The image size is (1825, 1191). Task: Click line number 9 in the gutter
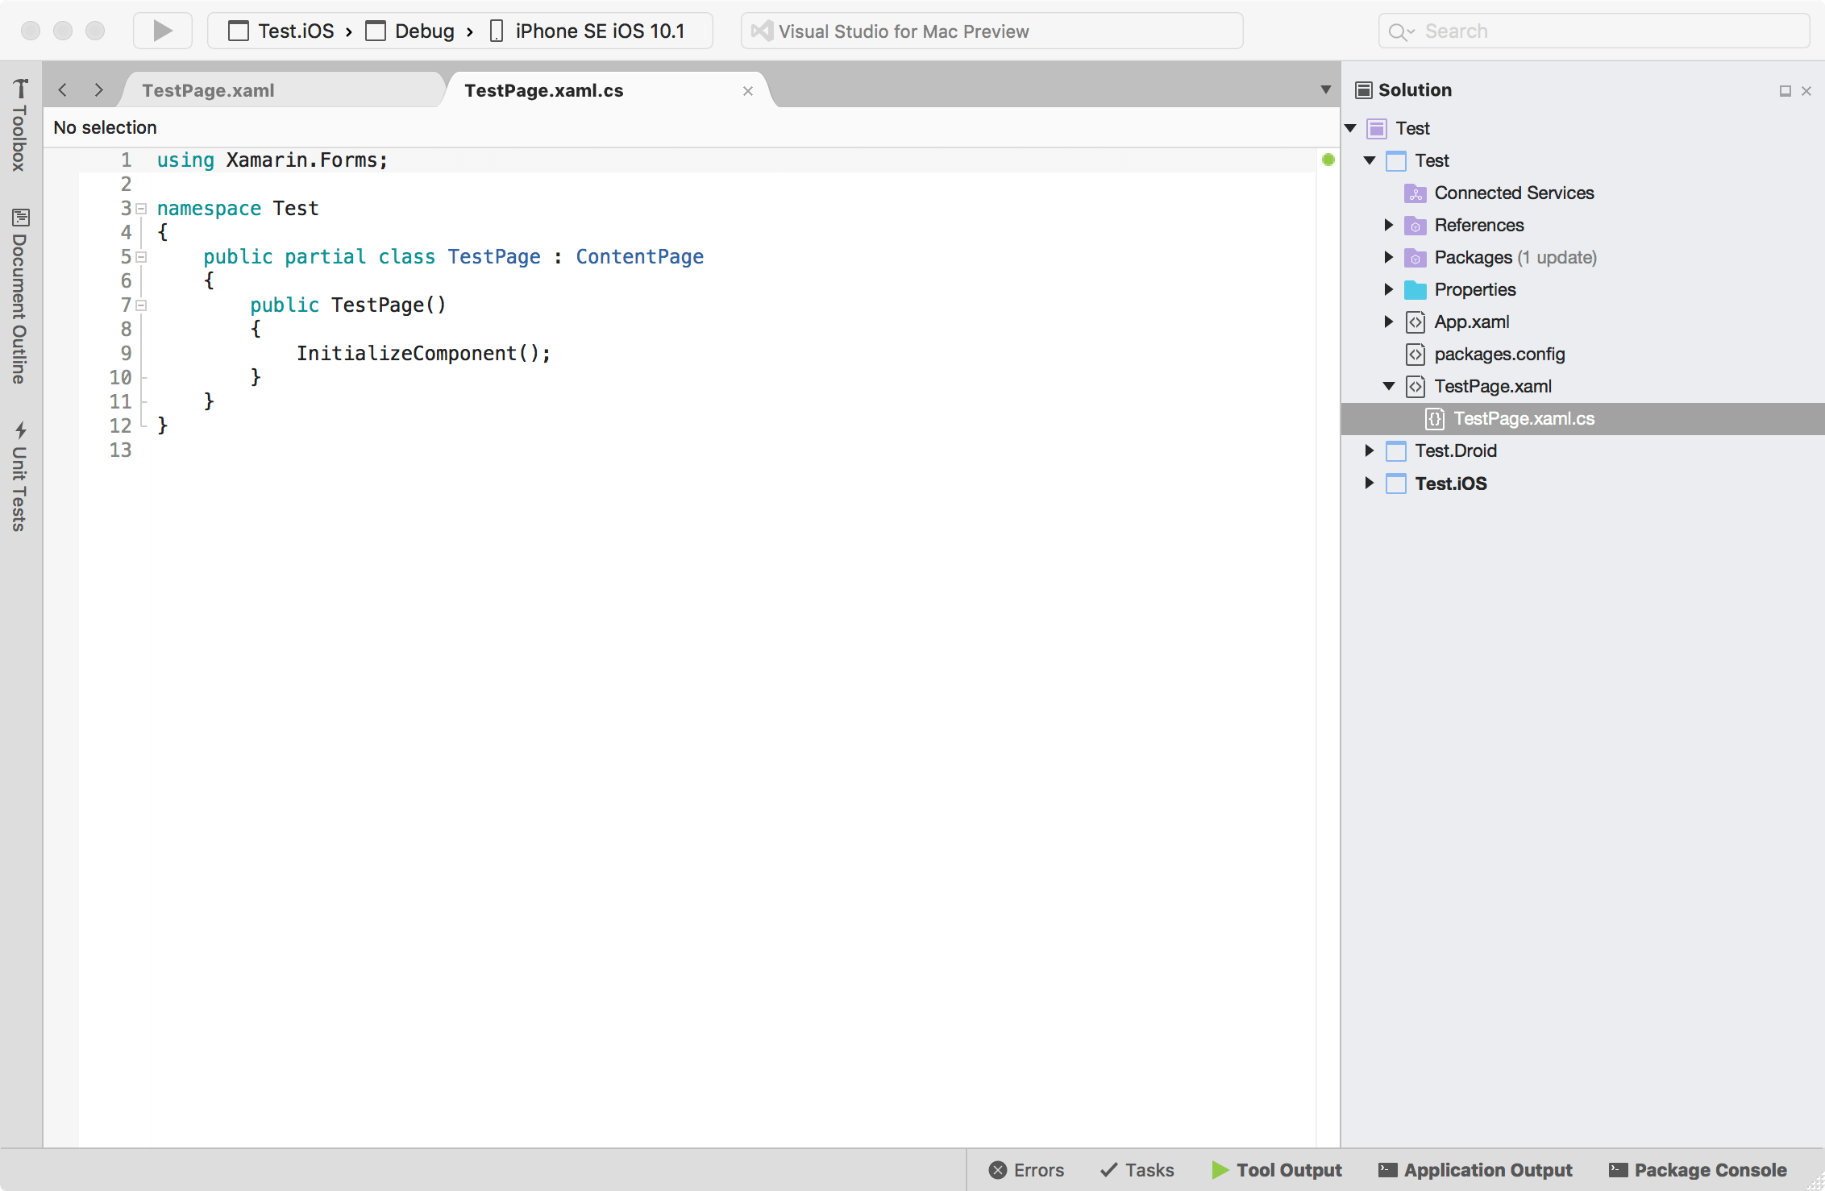(x=126, y=353)
